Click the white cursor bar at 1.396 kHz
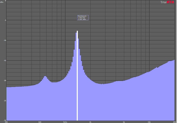 [77, 78]
